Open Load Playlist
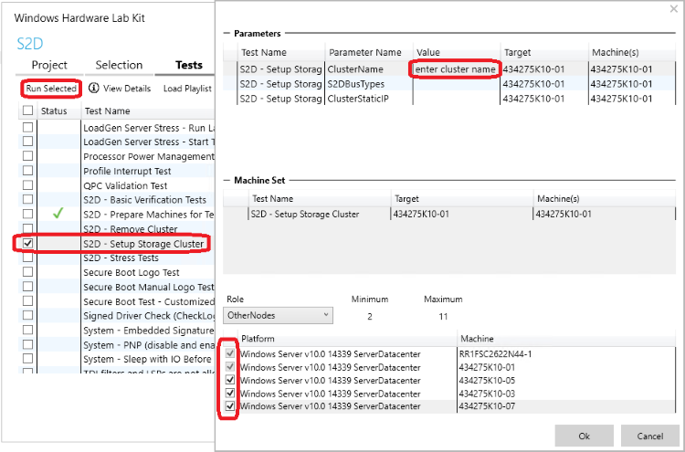Viewport: 685px width, 452px height. click(187, 89)
